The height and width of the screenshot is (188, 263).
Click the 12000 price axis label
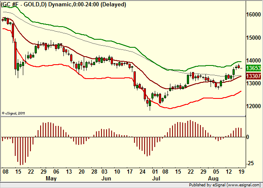coord(253,106)
